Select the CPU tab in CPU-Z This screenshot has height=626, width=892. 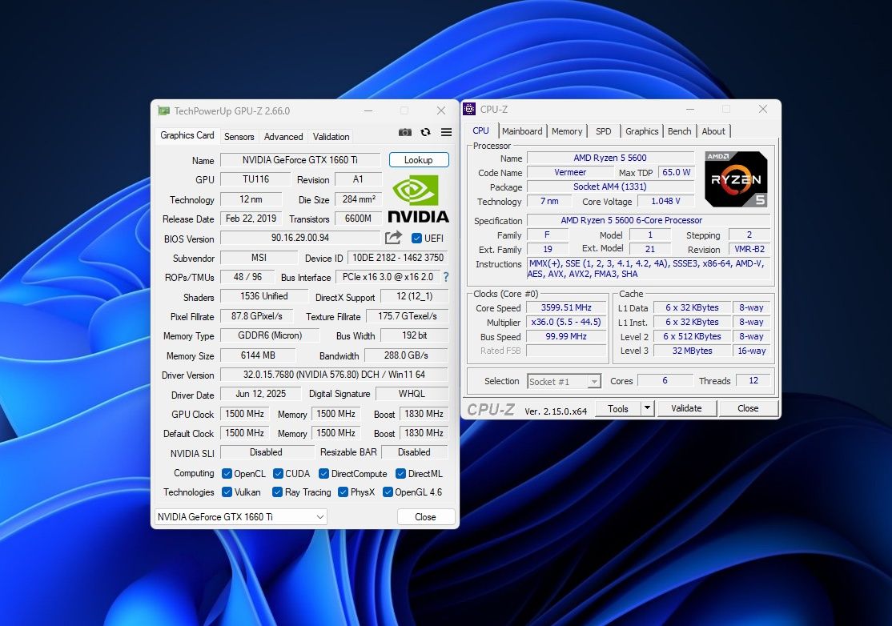pos(480,130)
